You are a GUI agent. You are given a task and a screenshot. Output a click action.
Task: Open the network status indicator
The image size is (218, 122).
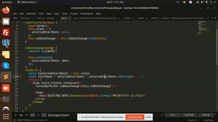[198, 2]
